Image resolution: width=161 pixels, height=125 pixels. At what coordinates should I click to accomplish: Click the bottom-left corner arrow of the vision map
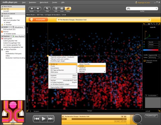pyautogui.click(x=27, y=111)
